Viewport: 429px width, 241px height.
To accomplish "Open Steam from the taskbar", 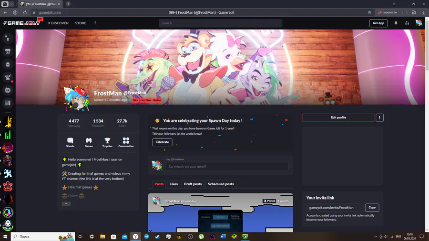I will click(x=157, y=237).
